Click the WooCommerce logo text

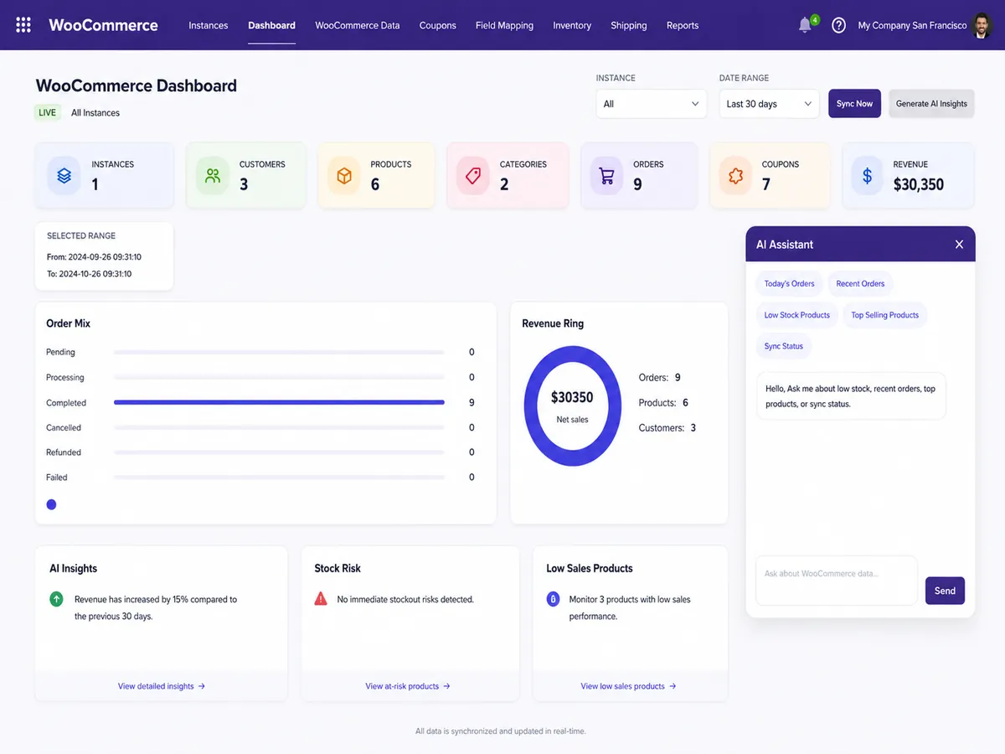point(103,25)
